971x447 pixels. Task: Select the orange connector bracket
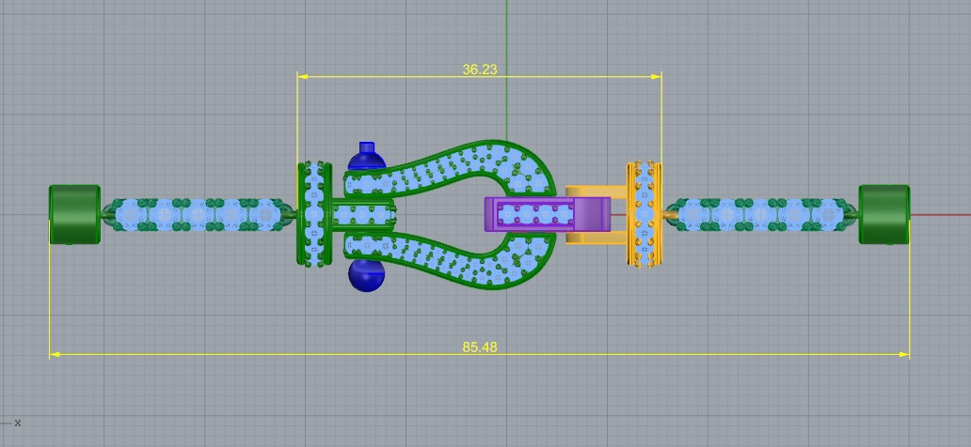596,239
